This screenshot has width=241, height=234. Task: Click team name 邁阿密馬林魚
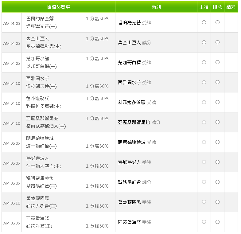40,178
